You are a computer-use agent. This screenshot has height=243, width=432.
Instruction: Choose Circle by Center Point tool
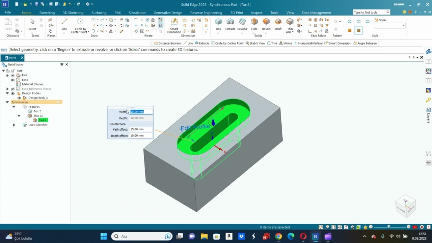(x=80, y=25)
